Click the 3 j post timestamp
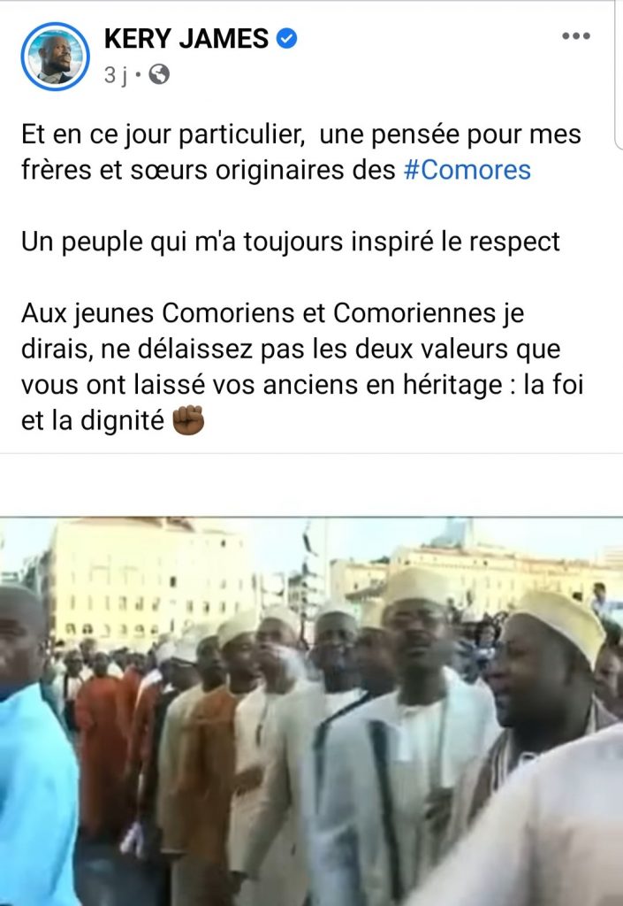Screen dimensions: 623x906 [116, 74]
